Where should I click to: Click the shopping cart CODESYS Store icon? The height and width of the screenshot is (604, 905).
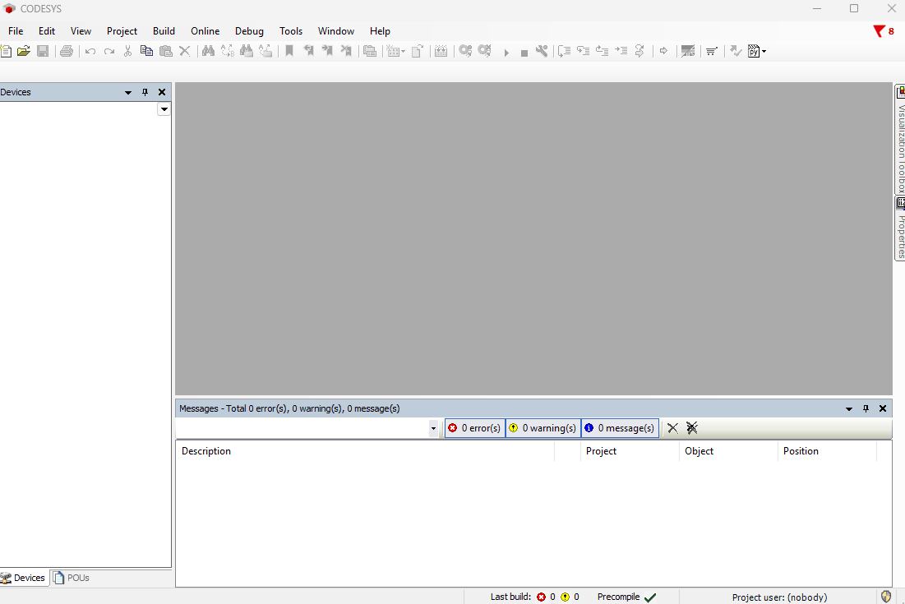[x=712, y=51]
